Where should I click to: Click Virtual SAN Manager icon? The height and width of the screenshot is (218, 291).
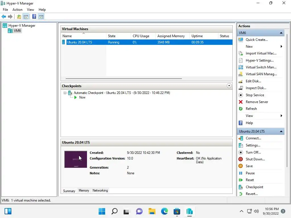point(241,74)
